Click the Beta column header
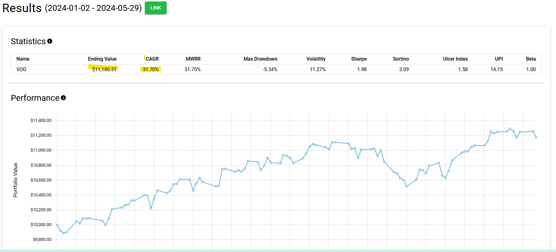The height and width of the screenshot is (252, 556). [x=531, y=59]
